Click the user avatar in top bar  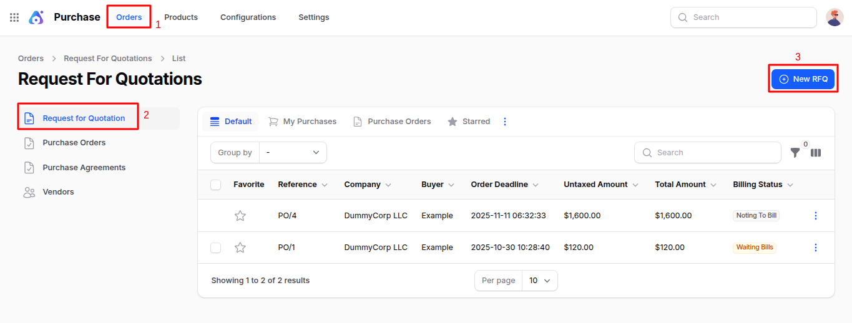(835, 17)
